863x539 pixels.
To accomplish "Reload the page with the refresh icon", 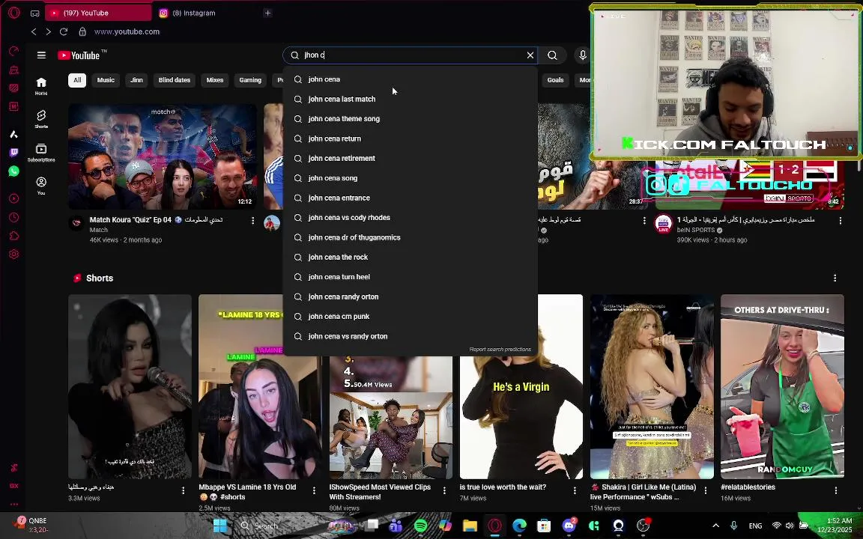I will pyautogui.click(x=64, y=32).
